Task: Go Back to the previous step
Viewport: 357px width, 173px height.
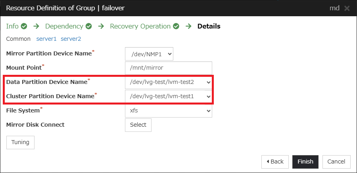Action: point(275,162)
